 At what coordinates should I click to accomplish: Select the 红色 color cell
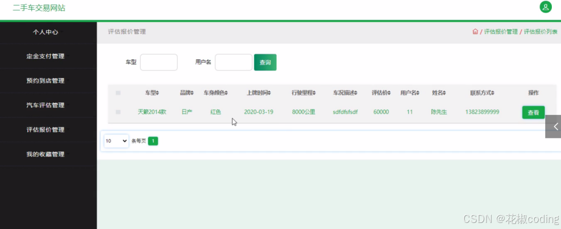216,112
